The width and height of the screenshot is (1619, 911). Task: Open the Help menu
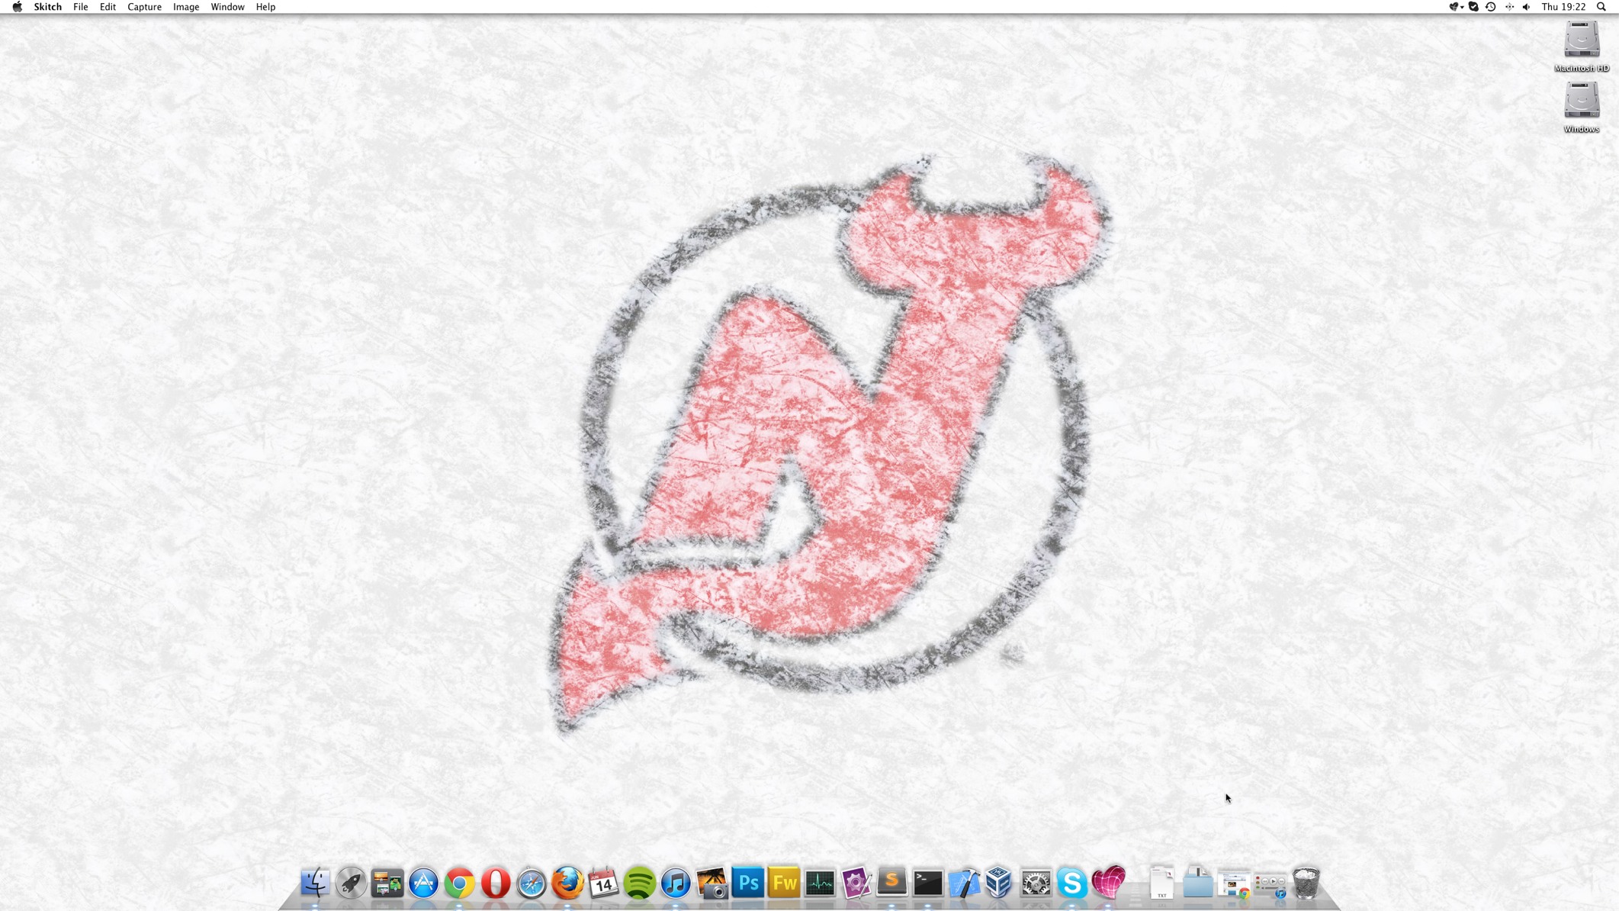tap(265, 7)
